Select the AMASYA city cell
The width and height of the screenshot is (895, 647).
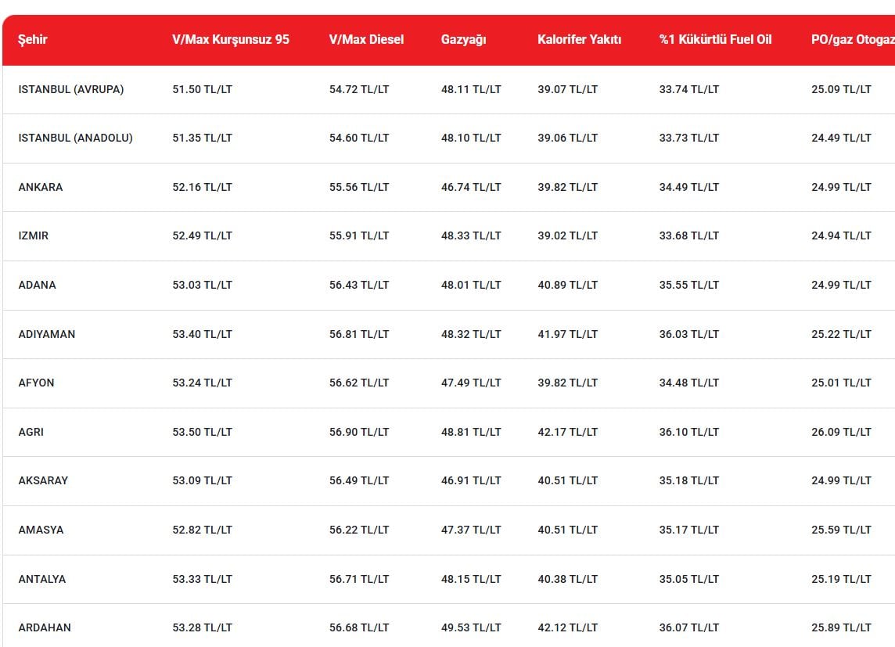pos(41,530)
